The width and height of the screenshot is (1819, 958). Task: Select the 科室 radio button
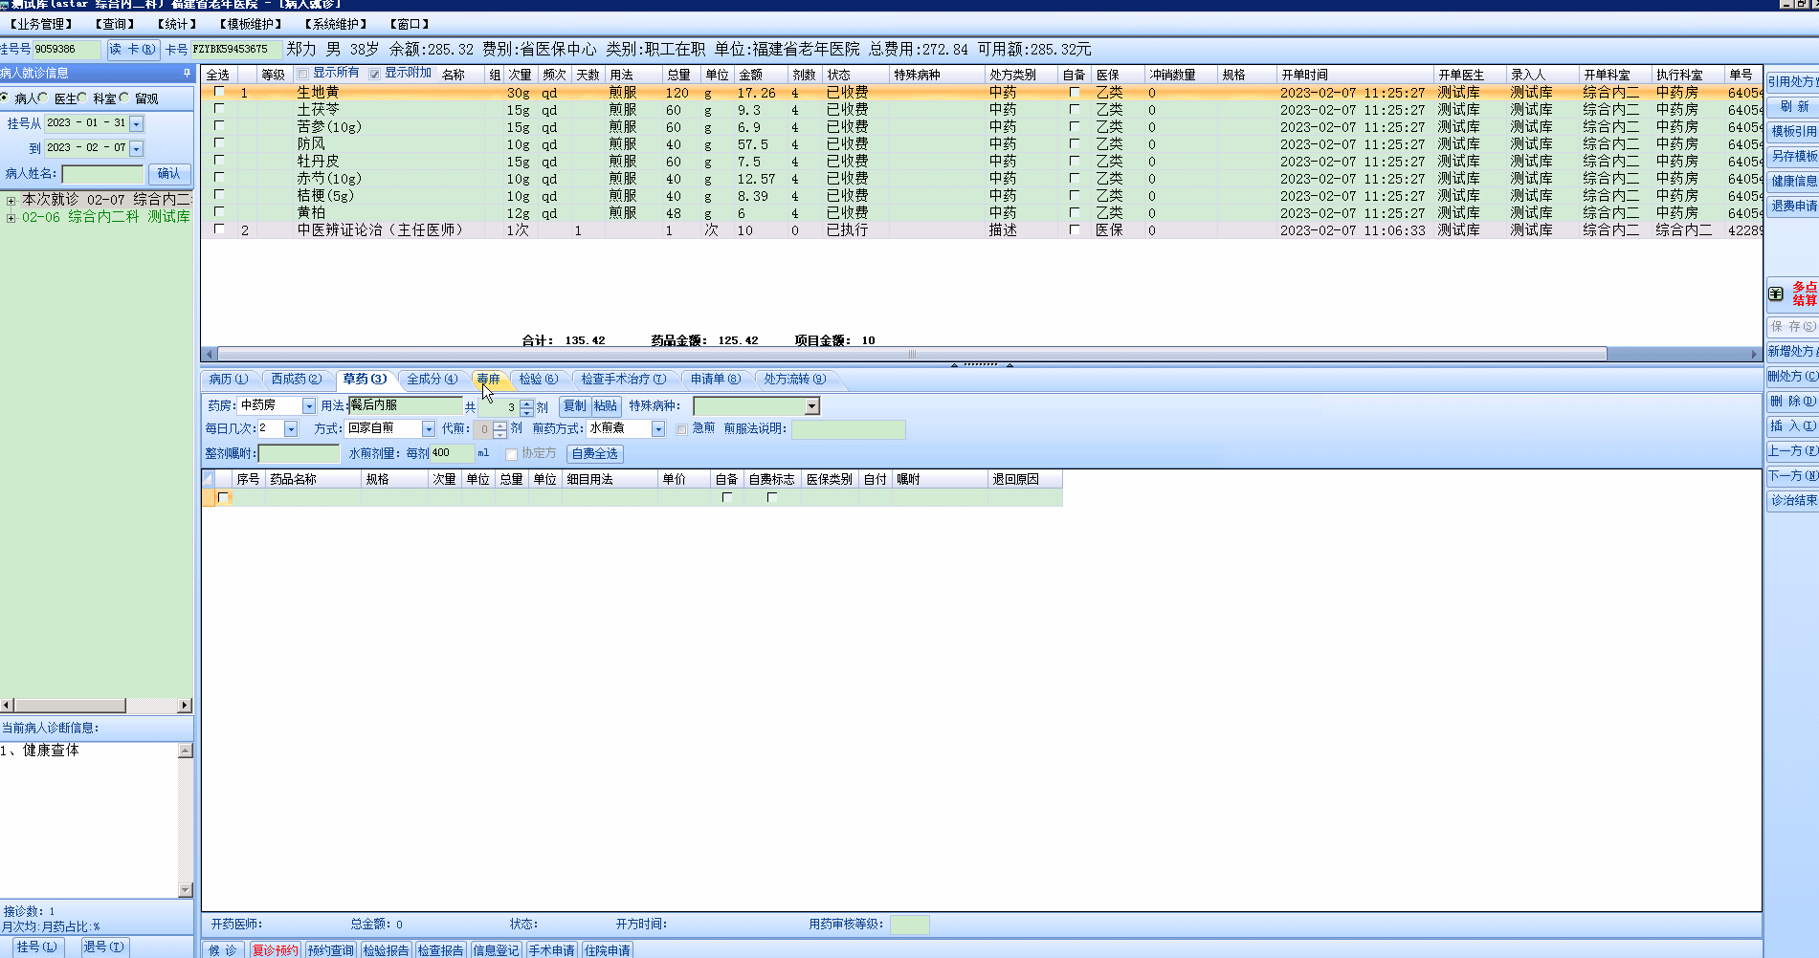click(x=82, y=98)
